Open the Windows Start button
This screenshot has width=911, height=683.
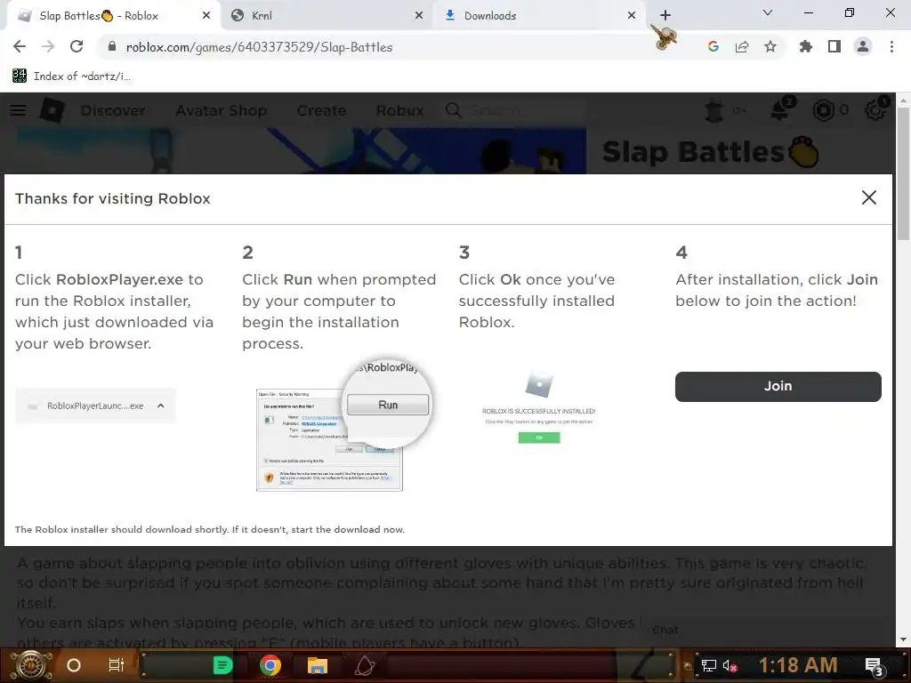[31, 665]
